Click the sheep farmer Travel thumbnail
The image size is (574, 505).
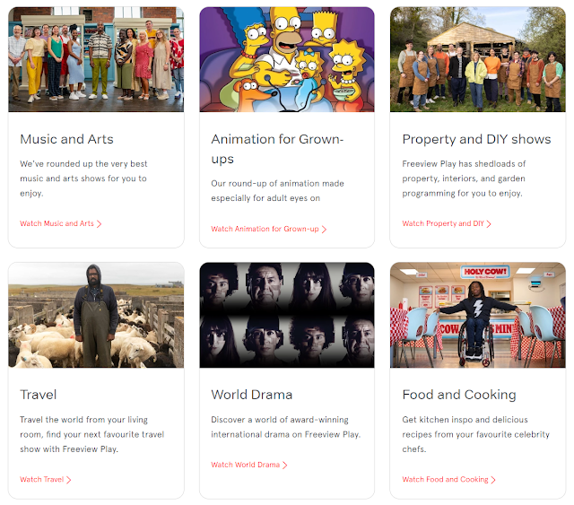coord(96,315)
